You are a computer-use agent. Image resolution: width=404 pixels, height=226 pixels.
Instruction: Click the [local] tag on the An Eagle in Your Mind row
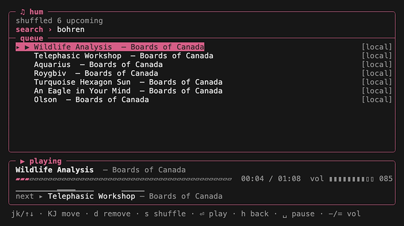coord(376,91)
